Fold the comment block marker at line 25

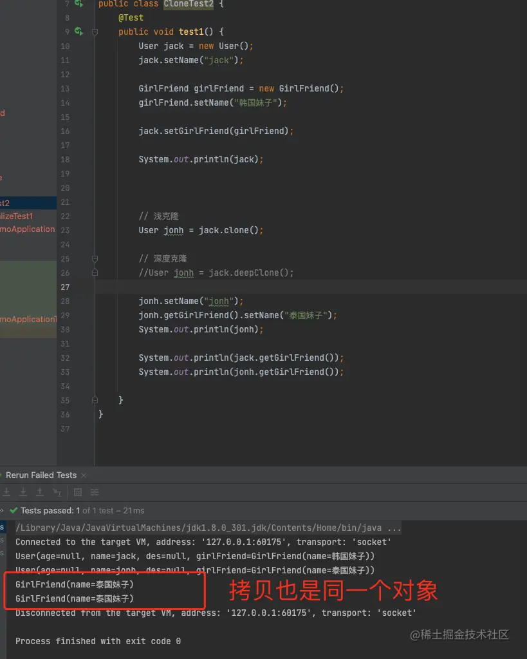(x=95, y=258)
